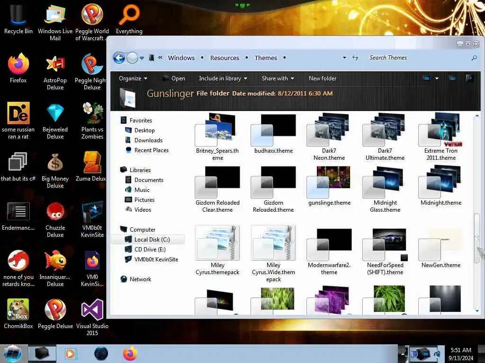Open the recent pages dropdown beside nav arrows
Viewport: 485px width, 363px height.
tap(142, 58)
